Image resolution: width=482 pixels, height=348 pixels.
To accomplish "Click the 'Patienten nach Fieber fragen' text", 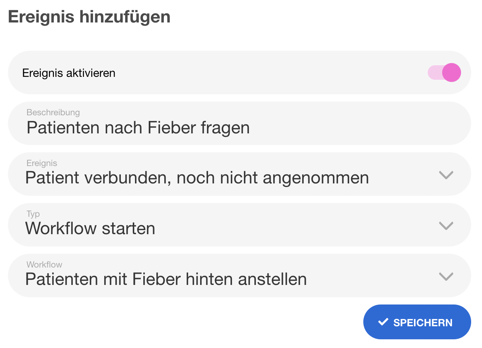I will (x=138, y=128).
